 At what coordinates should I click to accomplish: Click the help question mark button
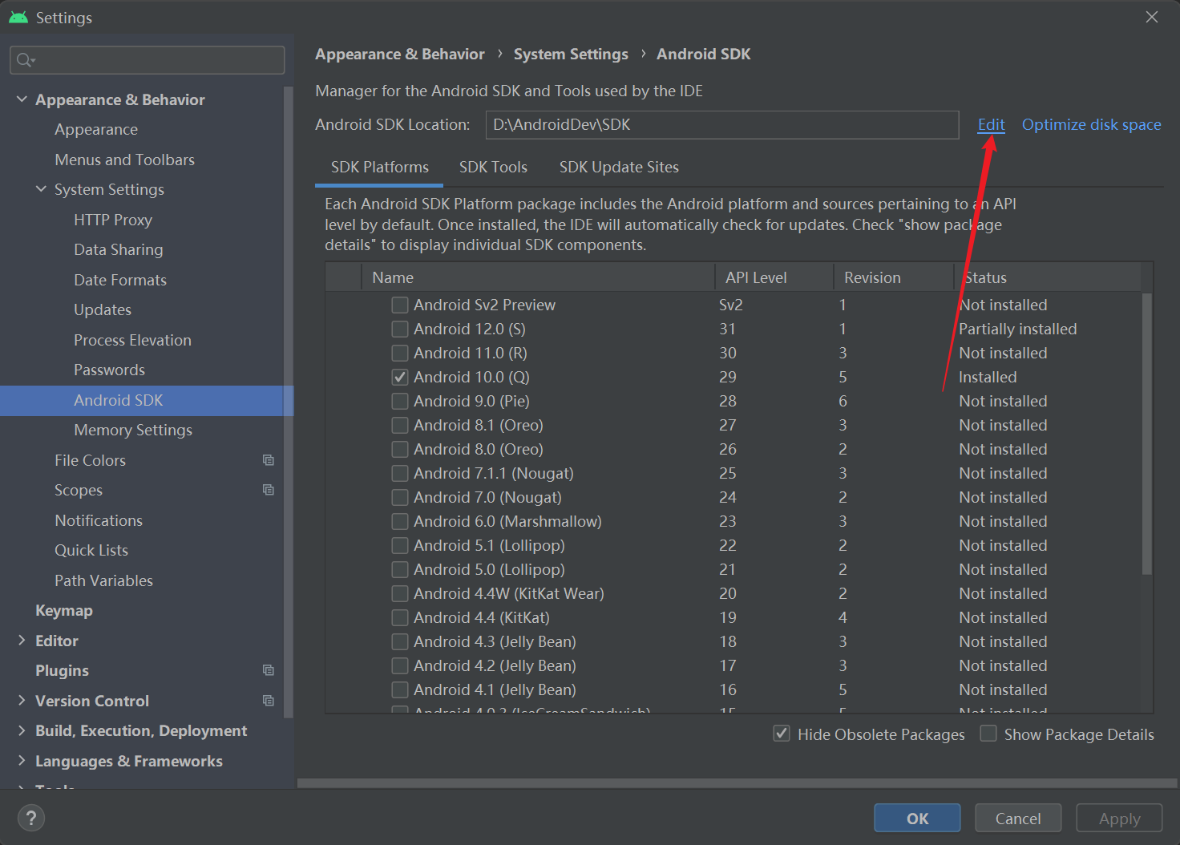coord(31,818)
